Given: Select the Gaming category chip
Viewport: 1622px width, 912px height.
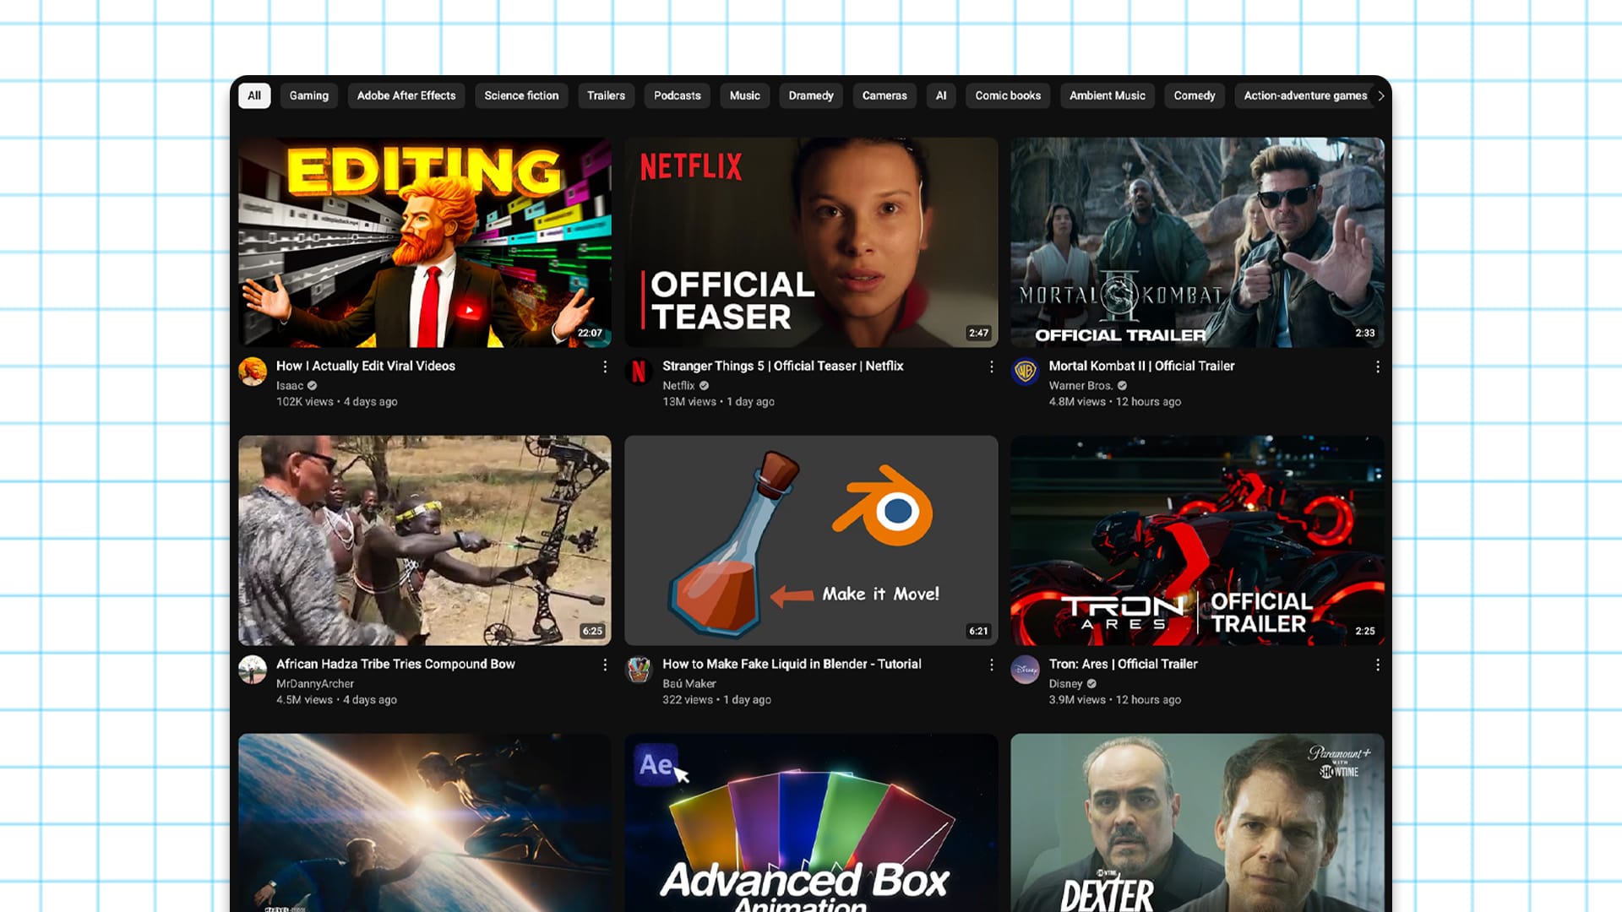Looking at the screenshot, I should 308,95.
